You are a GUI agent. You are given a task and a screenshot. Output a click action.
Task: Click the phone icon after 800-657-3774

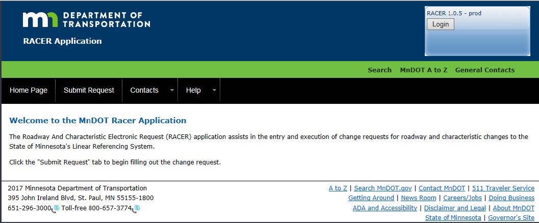coord(136,208)
